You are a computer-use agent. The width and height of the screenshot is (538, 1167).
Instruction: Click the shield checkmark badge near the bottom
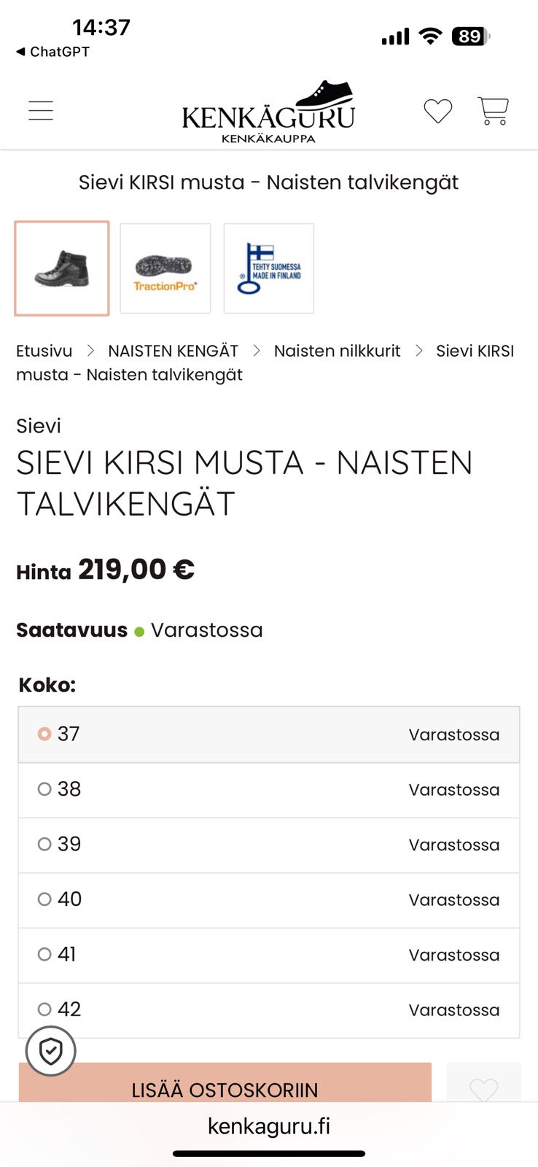coord(50,1051)
